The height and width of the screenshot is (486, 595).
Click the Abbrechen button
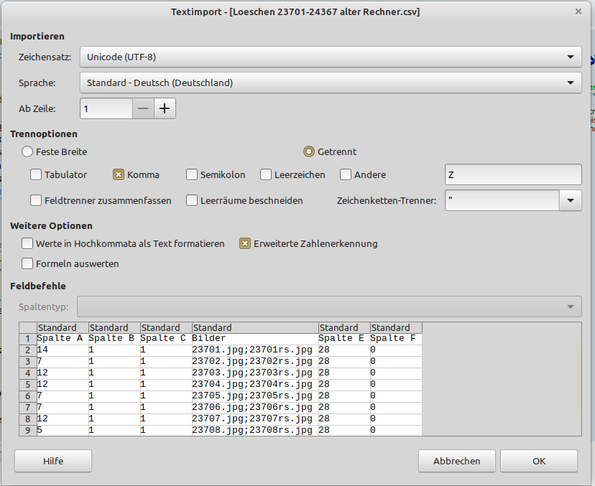click(x=456, y=461)
